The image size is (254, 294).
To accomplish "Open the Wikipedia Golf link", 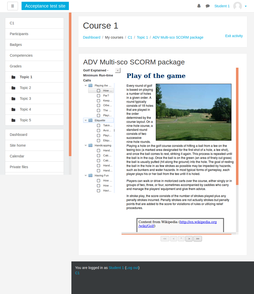I will (198, 222).
